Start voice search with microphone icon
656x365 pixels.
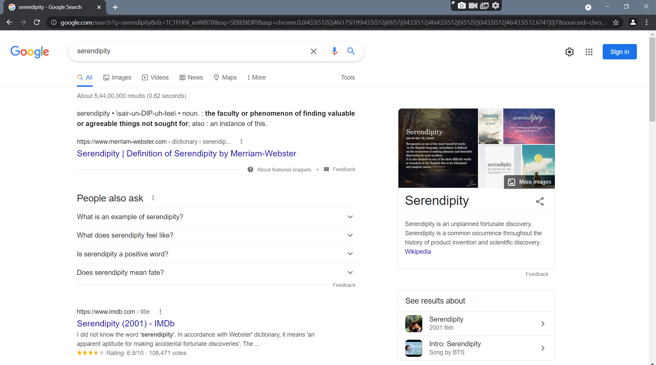coord(334,51)
